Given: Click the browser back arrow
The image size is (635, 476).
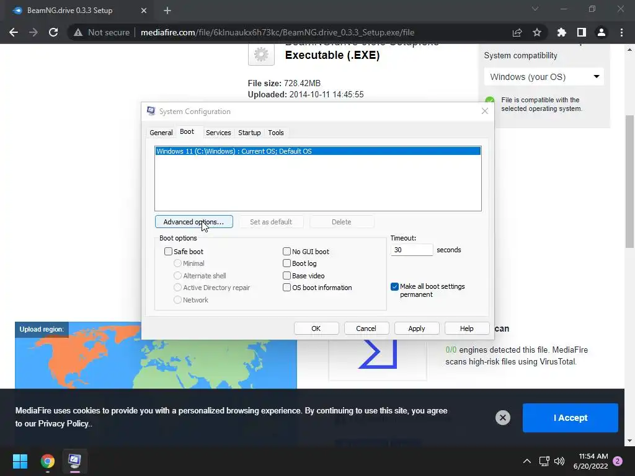Looking at the screenshot, I should tap(14, 32).
